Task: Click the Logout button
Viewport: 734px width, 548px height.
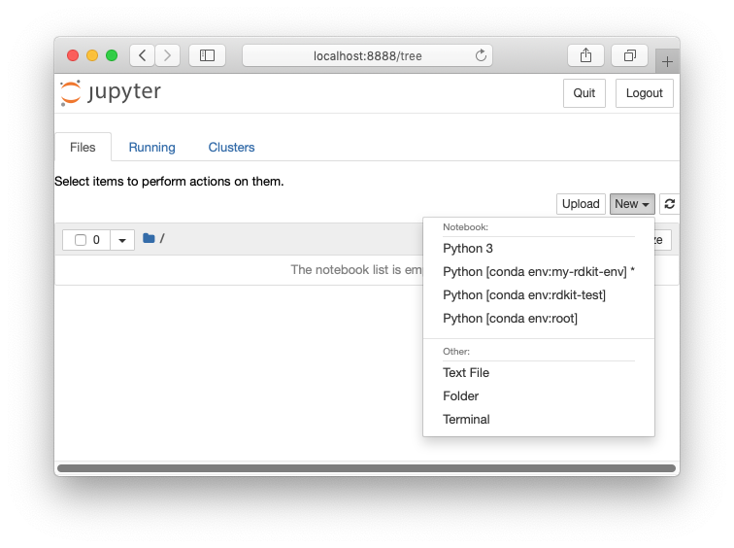Action: click(x=644, y=93)
